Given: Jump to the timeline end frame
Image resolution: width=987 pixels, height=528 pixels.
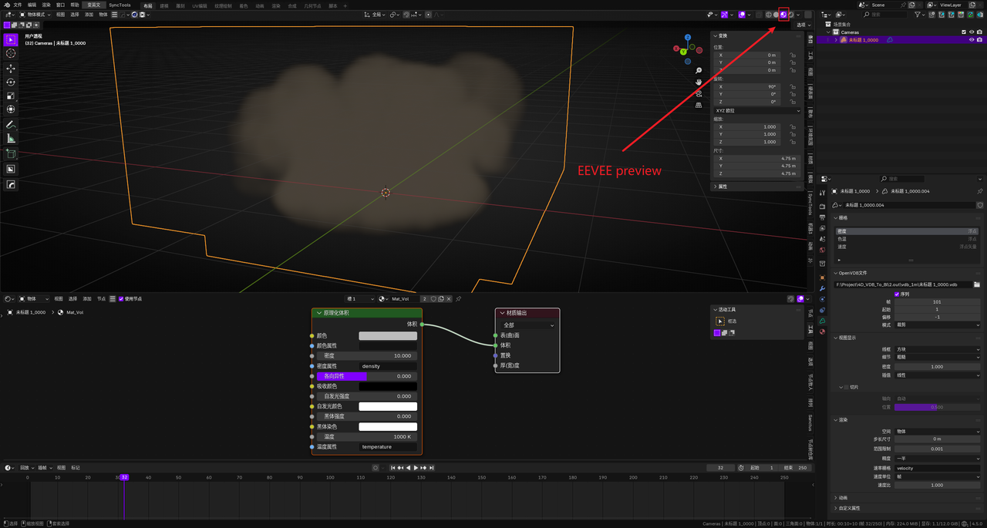Looking at the screenshot, I should coord(432,468).
